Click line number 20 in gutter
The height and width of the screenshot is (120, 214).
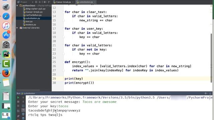coord(54,41)
